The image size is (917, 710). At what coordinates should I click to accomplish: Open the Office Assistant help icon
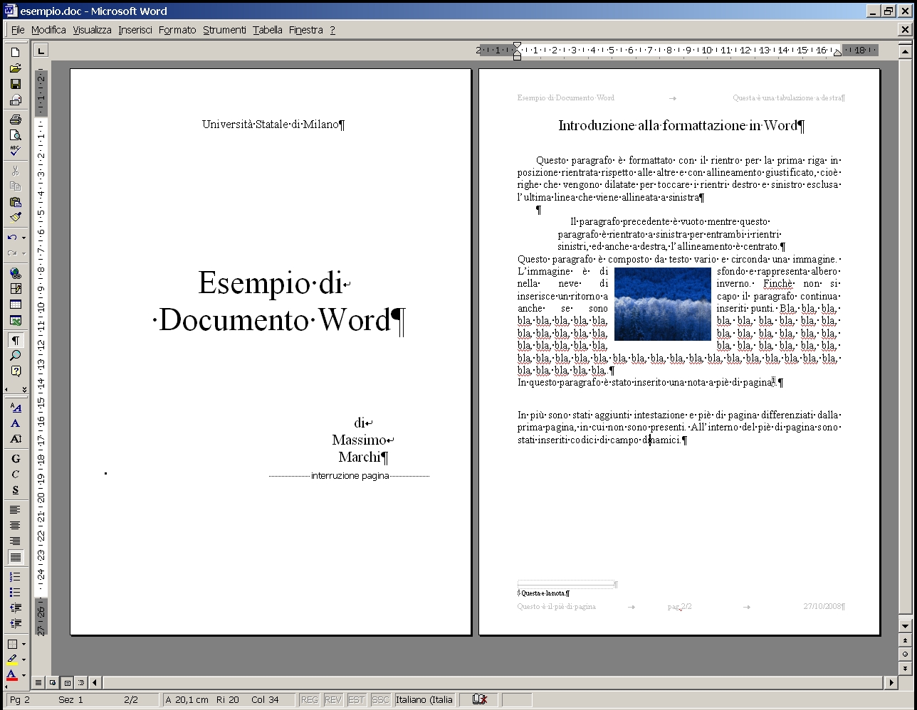tap(15, 371)
